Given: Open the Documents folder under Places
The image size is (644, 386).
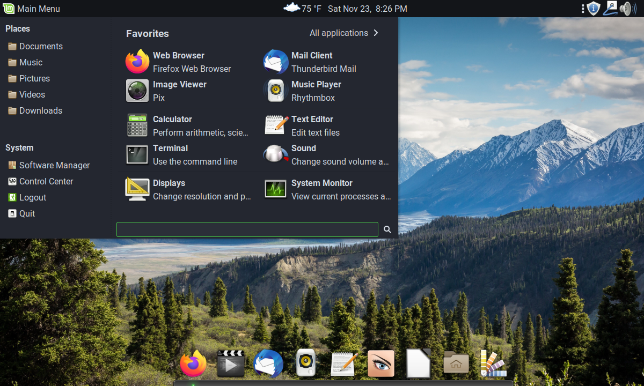Looking at the screenshot, I should [x=40, y=46].
